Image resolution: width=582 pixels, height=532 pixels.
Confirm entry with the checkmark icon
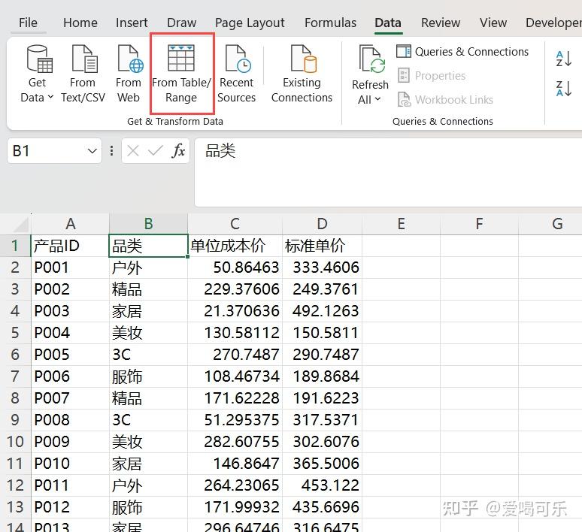pyautogui.click(x=155, y=151)
